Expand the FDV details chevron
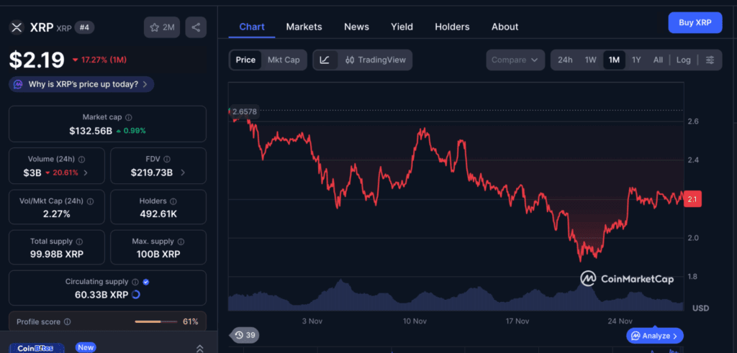The width and height of the screenshot is (737, 353). [182, 173]
